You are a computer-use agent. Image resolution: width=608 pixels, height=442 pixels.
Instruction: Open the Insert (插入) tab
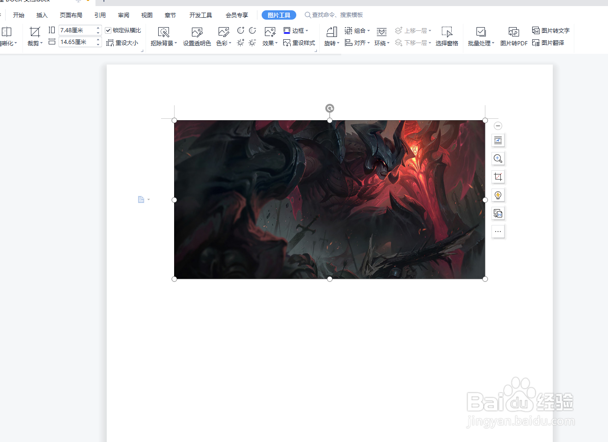tap(42, 15)
